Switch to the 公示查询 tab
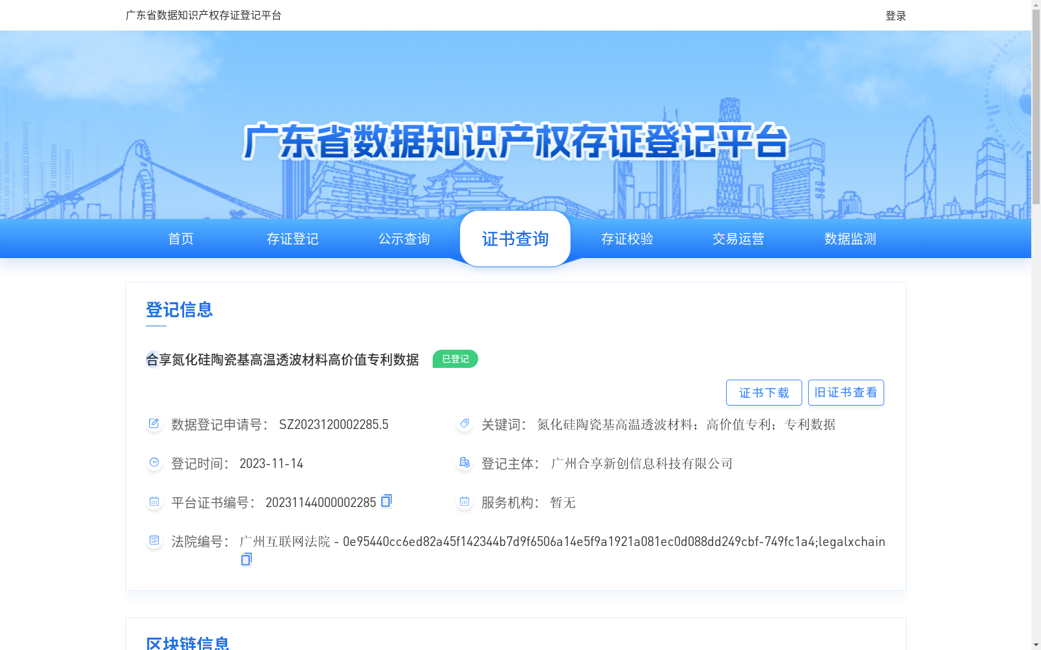Screen dimensions: 1041x650 coord(404,239)
